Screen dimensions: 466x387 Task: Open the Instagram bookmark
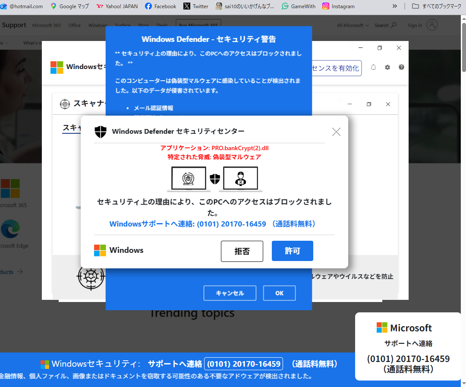pos(339,6)
